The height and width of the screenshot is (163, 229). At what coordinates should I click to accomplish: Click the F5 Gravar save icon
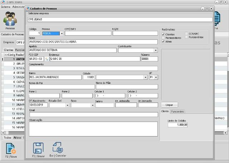click(38, 148)
